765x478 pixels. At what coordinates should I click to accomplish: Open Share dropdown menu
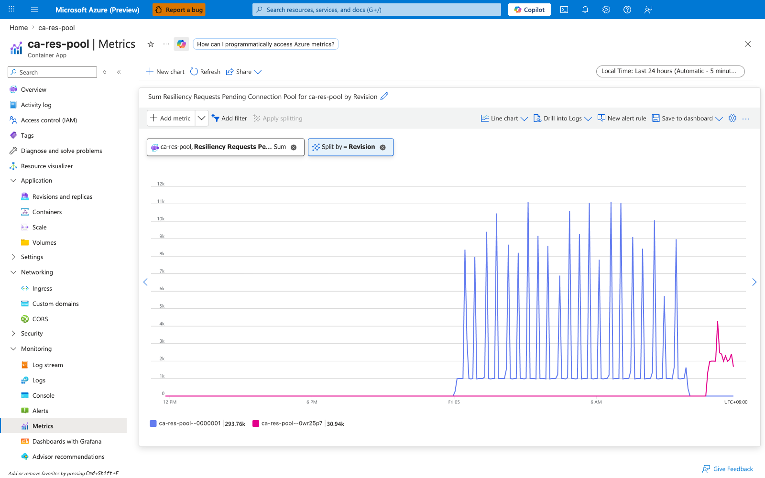244,72
